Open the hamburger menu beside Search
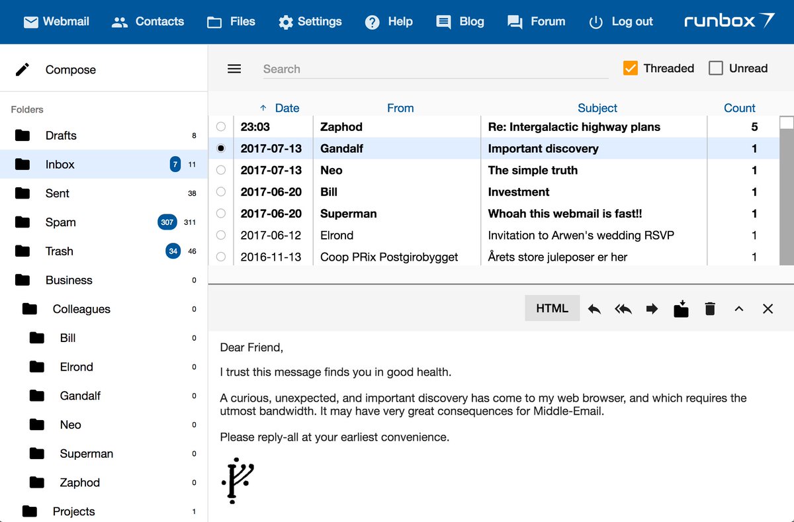Screen dimensions: 794x522 point(234,69)
